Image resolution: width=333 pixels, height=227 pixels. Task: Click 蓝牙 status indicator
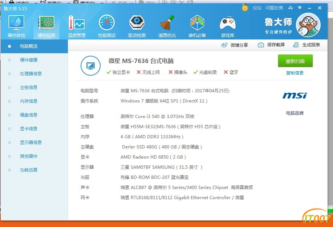(231, 72)
